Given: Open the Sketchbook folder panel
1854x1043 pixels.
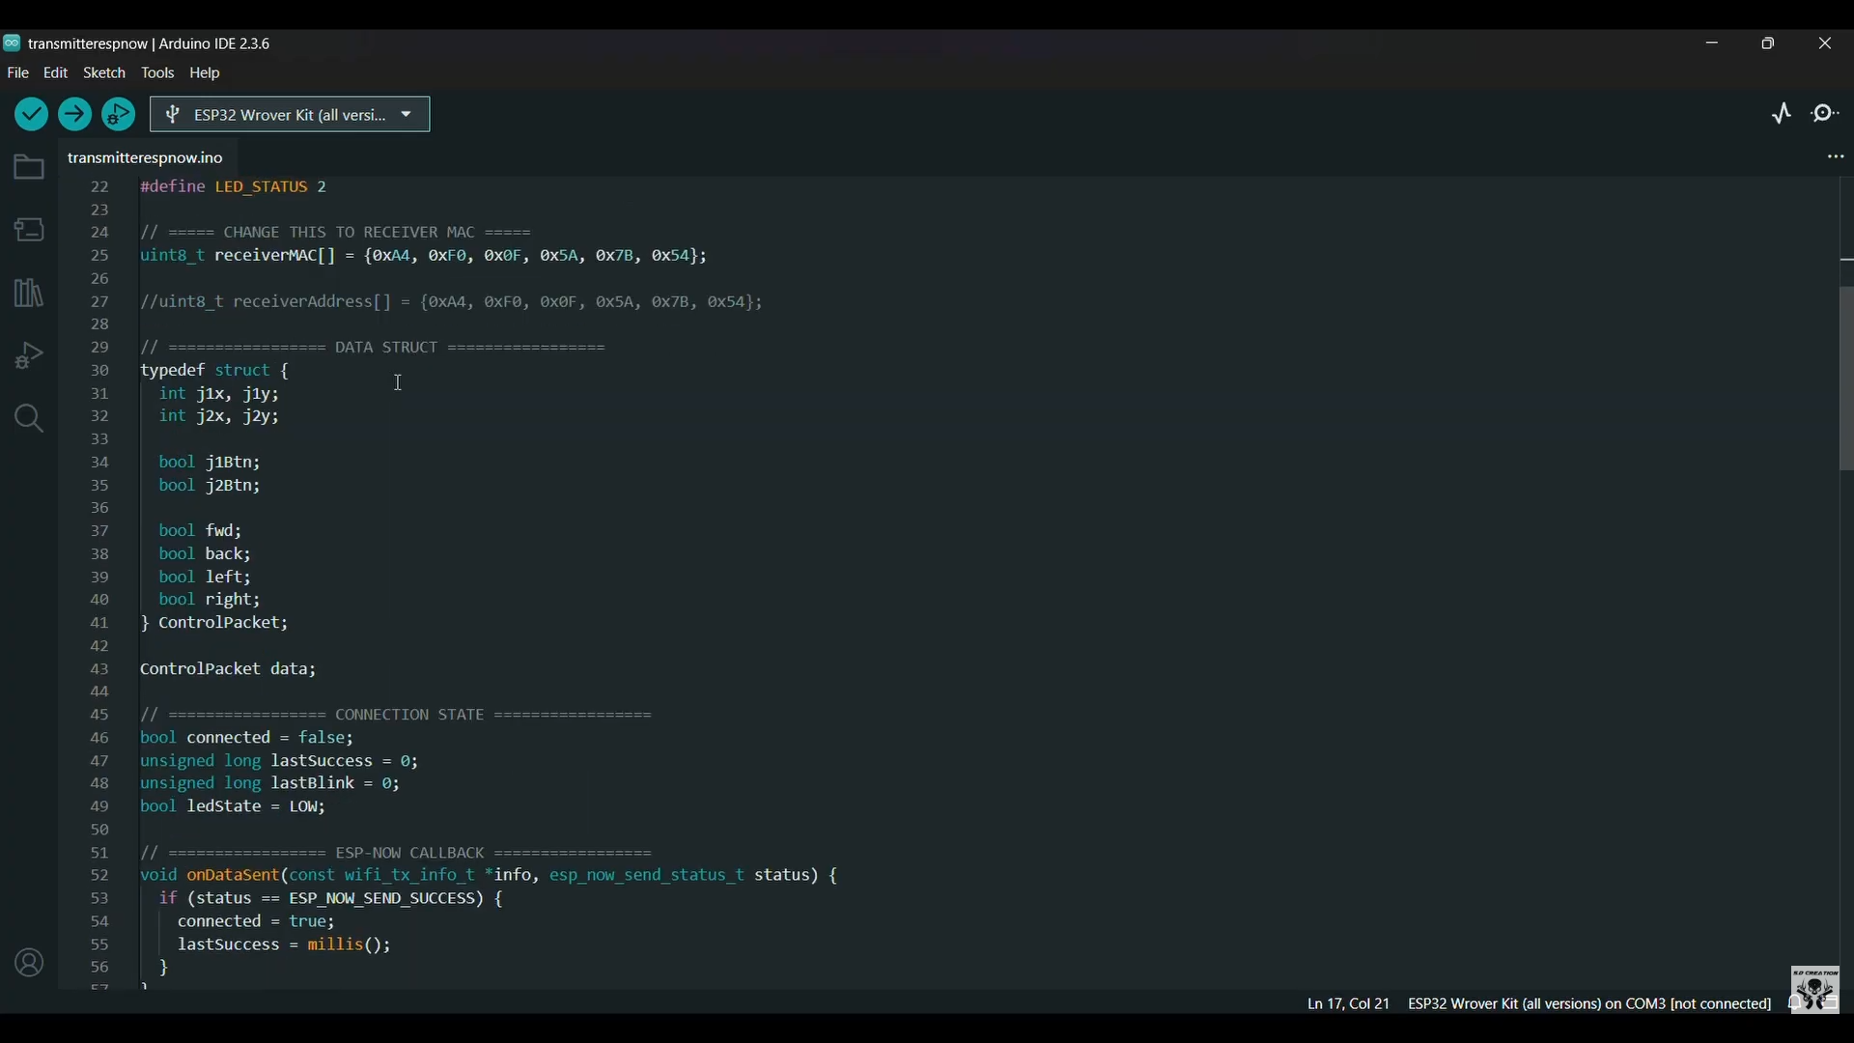Looking at the screenshot, I should point(29,168).
